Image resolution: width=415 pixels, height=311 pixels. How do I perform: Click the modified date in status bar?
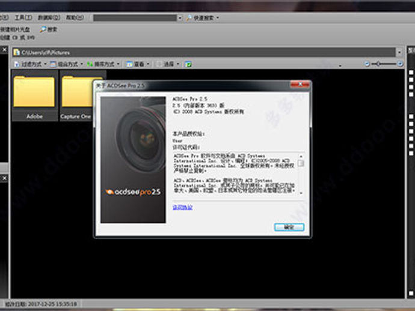click(41, 304)
